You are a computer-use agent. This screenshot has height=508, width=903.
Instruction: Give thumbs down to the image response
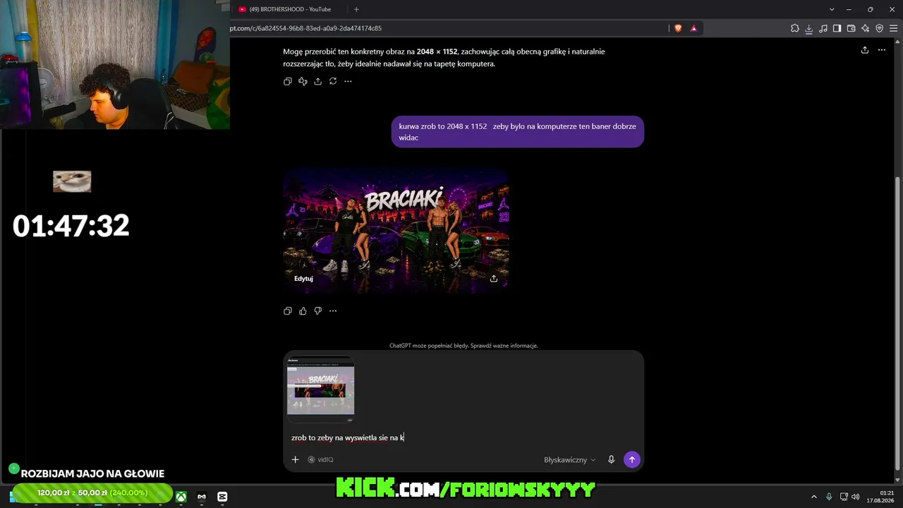click(x=318, y=311)
